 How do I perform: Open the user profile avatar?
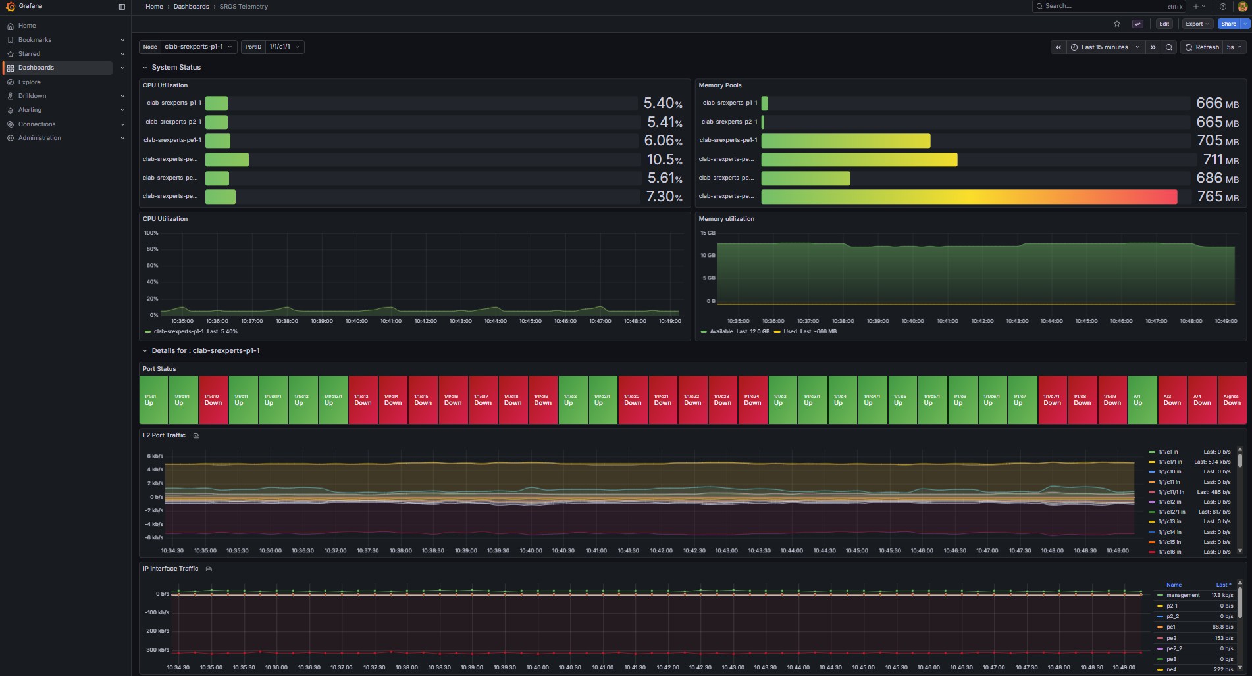coord(1243,7)
